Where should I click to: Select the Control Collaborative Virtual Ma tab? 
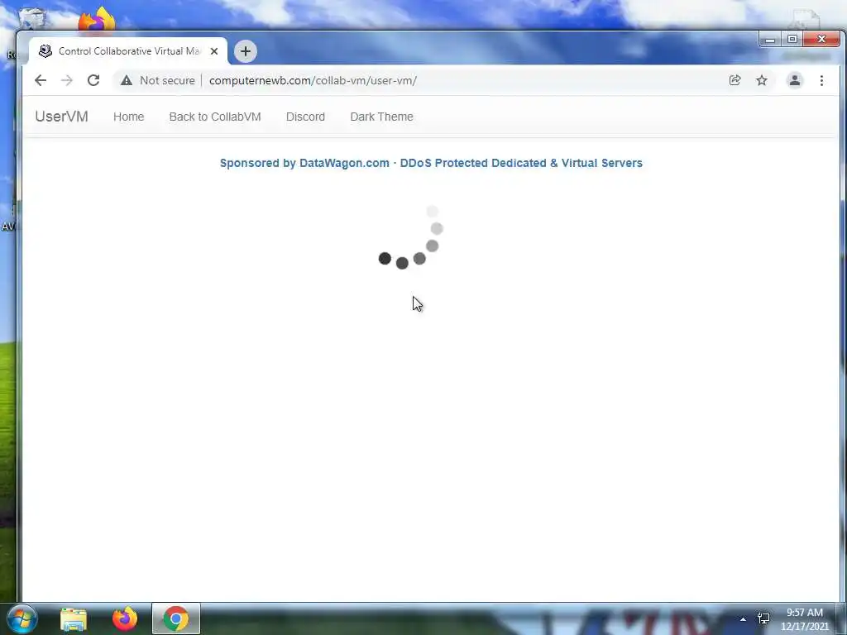[x=128, y=51]
